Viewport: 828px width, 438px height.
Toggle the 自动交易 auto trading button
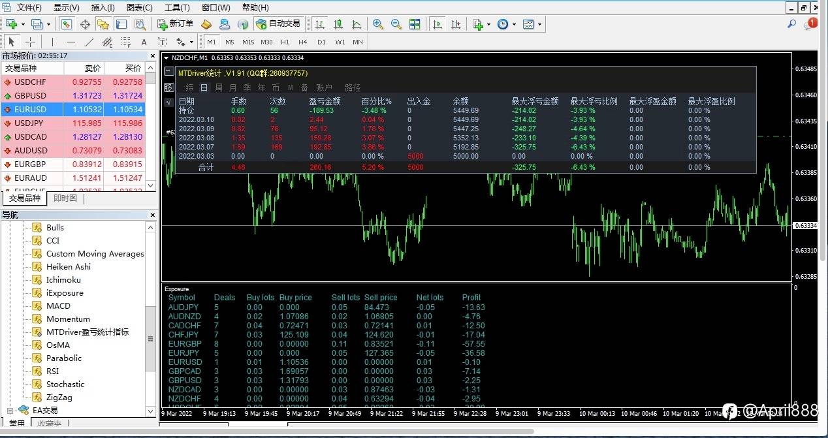pos(279,24)
